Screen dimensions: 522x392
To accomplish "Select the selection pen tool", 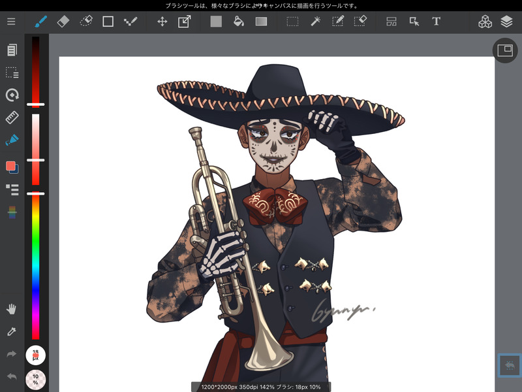I will click(x=338, y=22).
